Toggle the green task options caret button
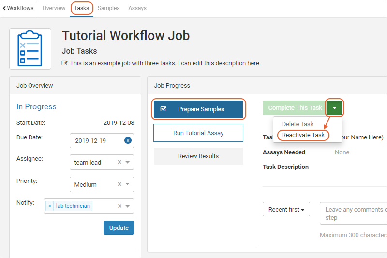Viewport: 387px width, 258px height. 334,108
